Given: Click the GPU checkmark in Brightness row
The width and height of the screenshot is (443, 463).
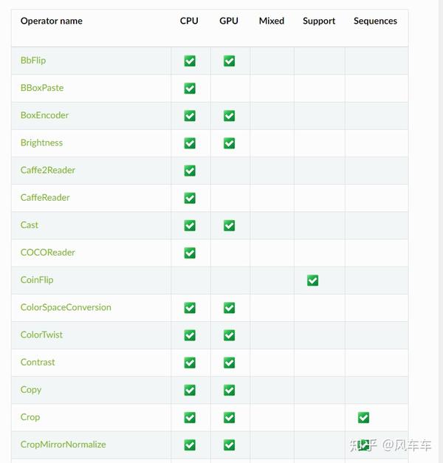Looking at the screenshot, I should [x=229, y=143].
